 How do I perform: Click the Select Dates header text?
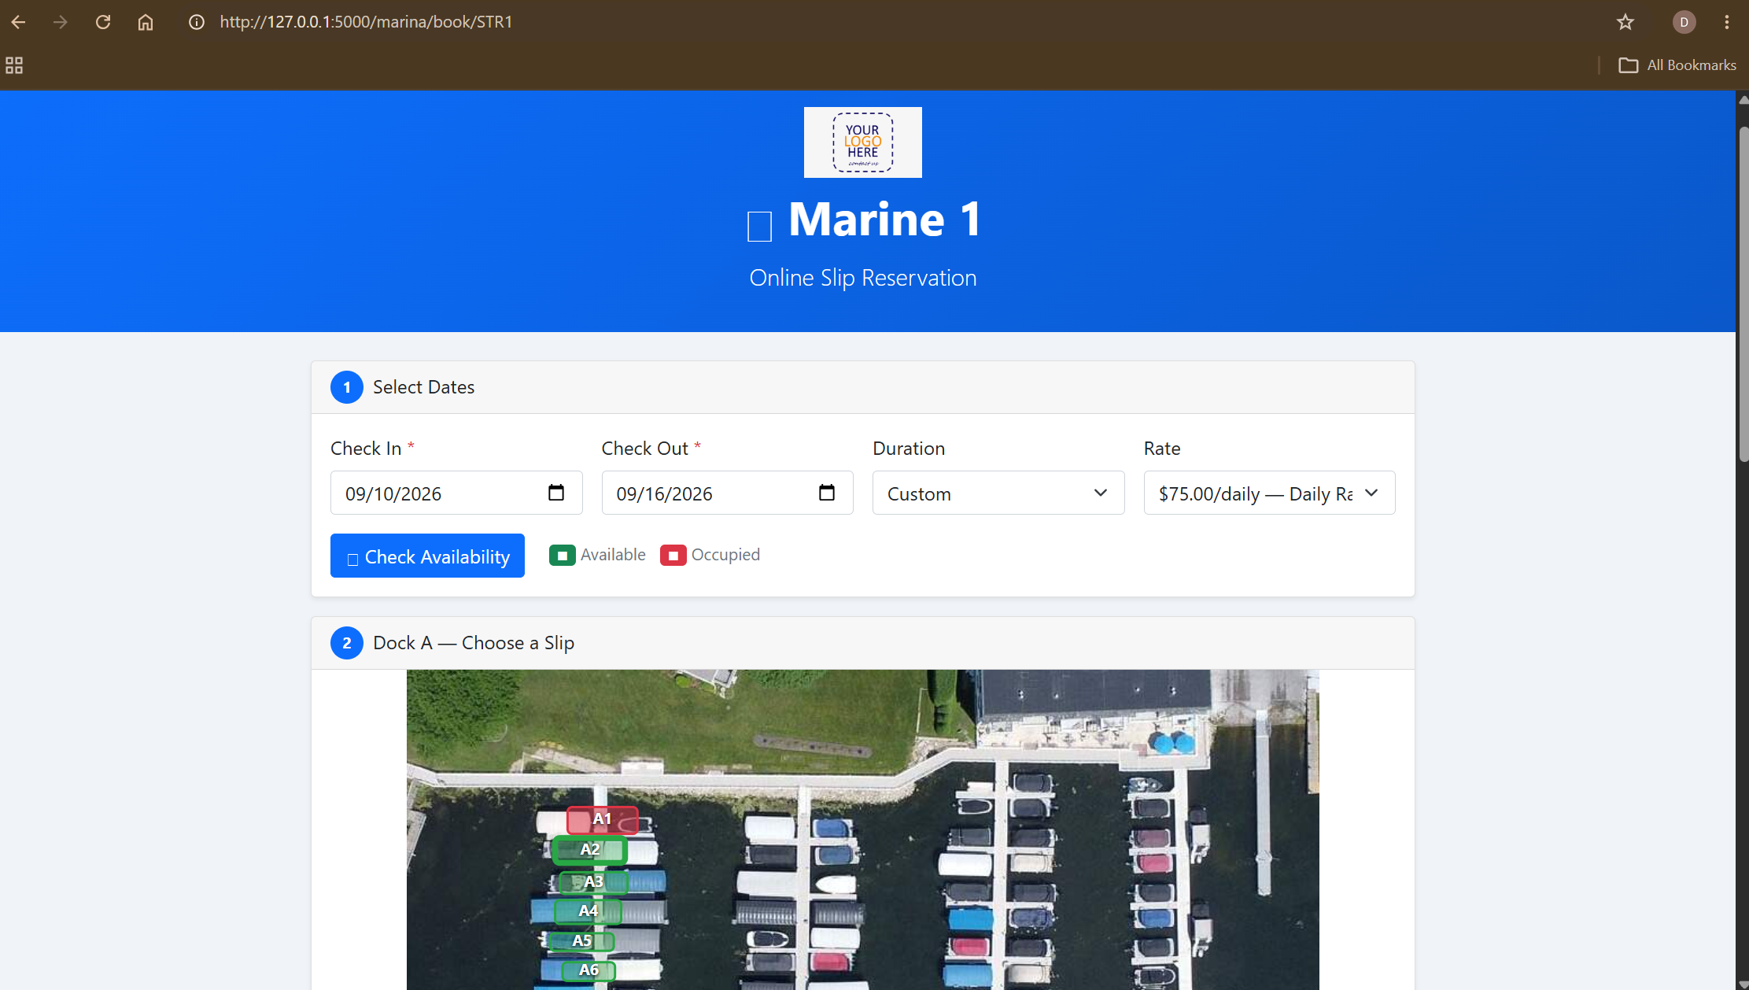pos(424,387)
